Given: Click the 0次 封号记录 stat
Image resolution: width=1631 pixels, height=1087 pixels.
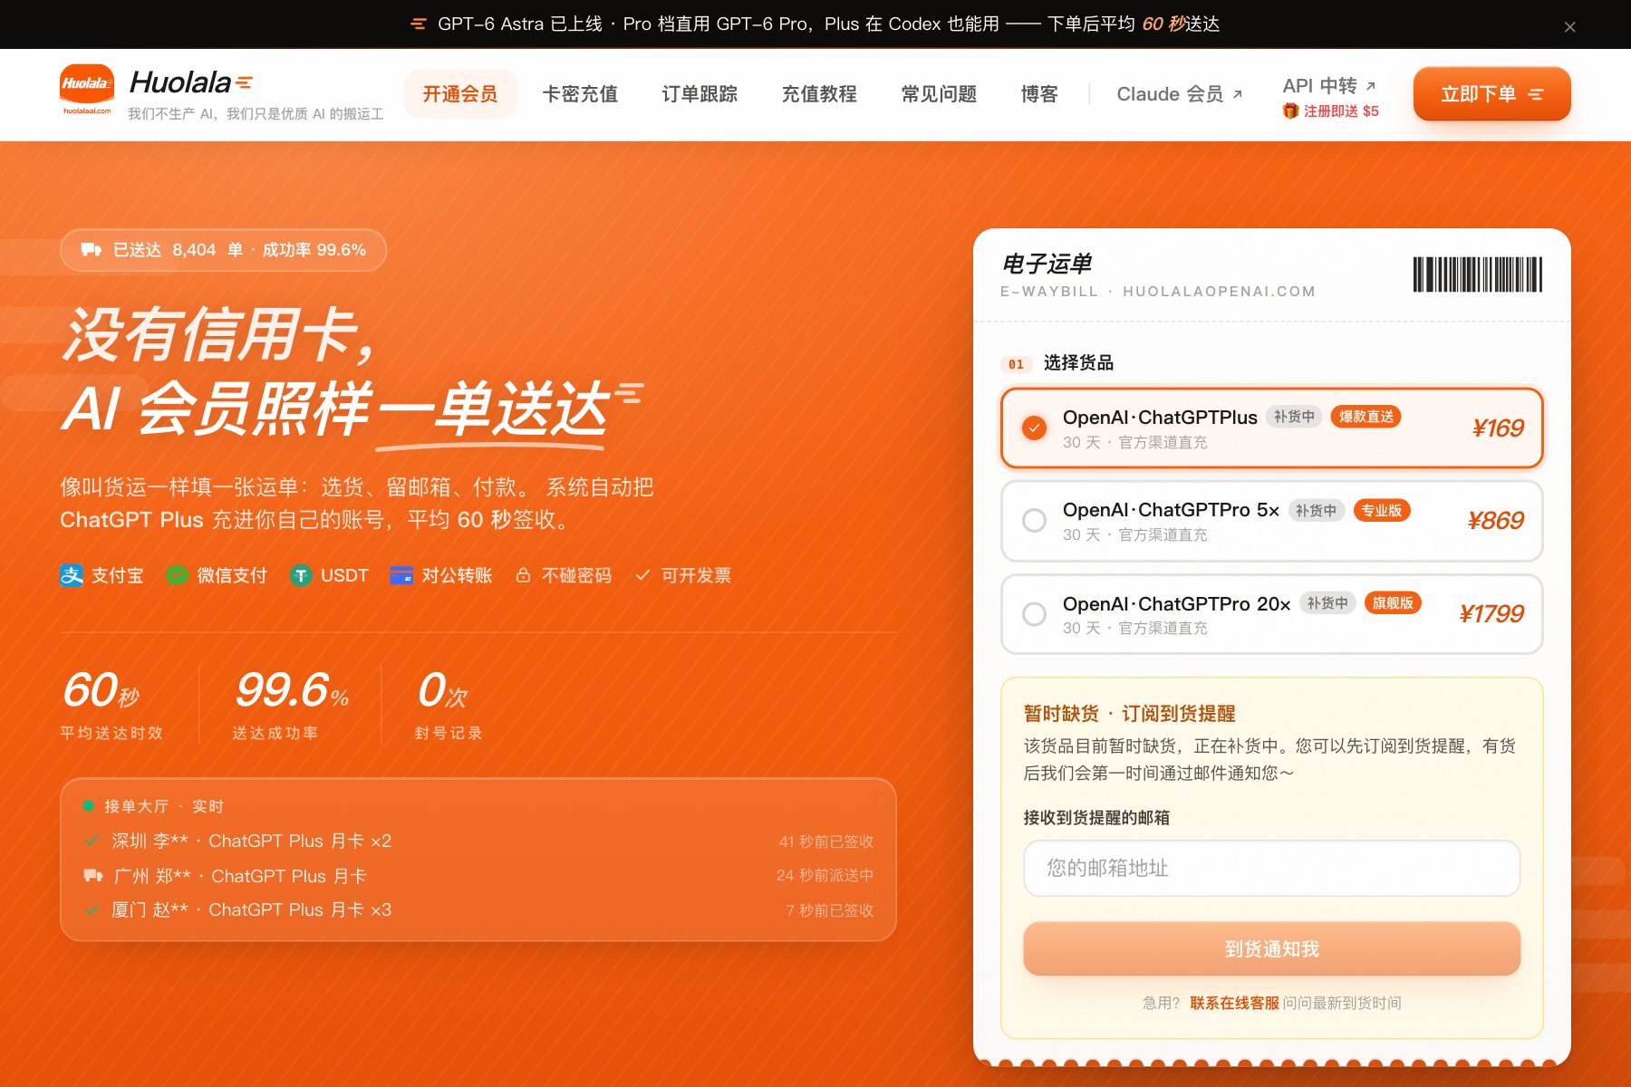Looking at the screenshot, I should click(449, 704).
